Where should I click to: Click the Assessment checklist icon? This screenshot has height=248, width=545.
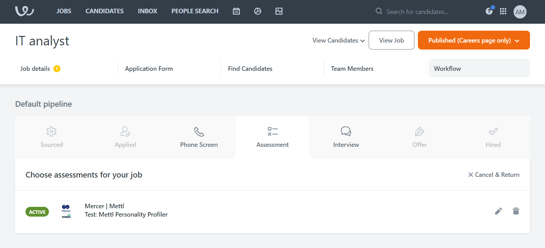tap(273, 131)
